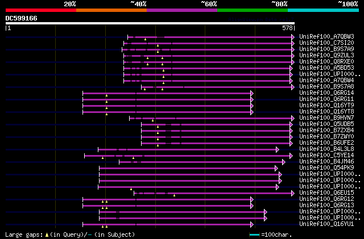364x239 pixels.
Task: Click the cyan 100char scale bar
Action: click(x=254, y=235)
